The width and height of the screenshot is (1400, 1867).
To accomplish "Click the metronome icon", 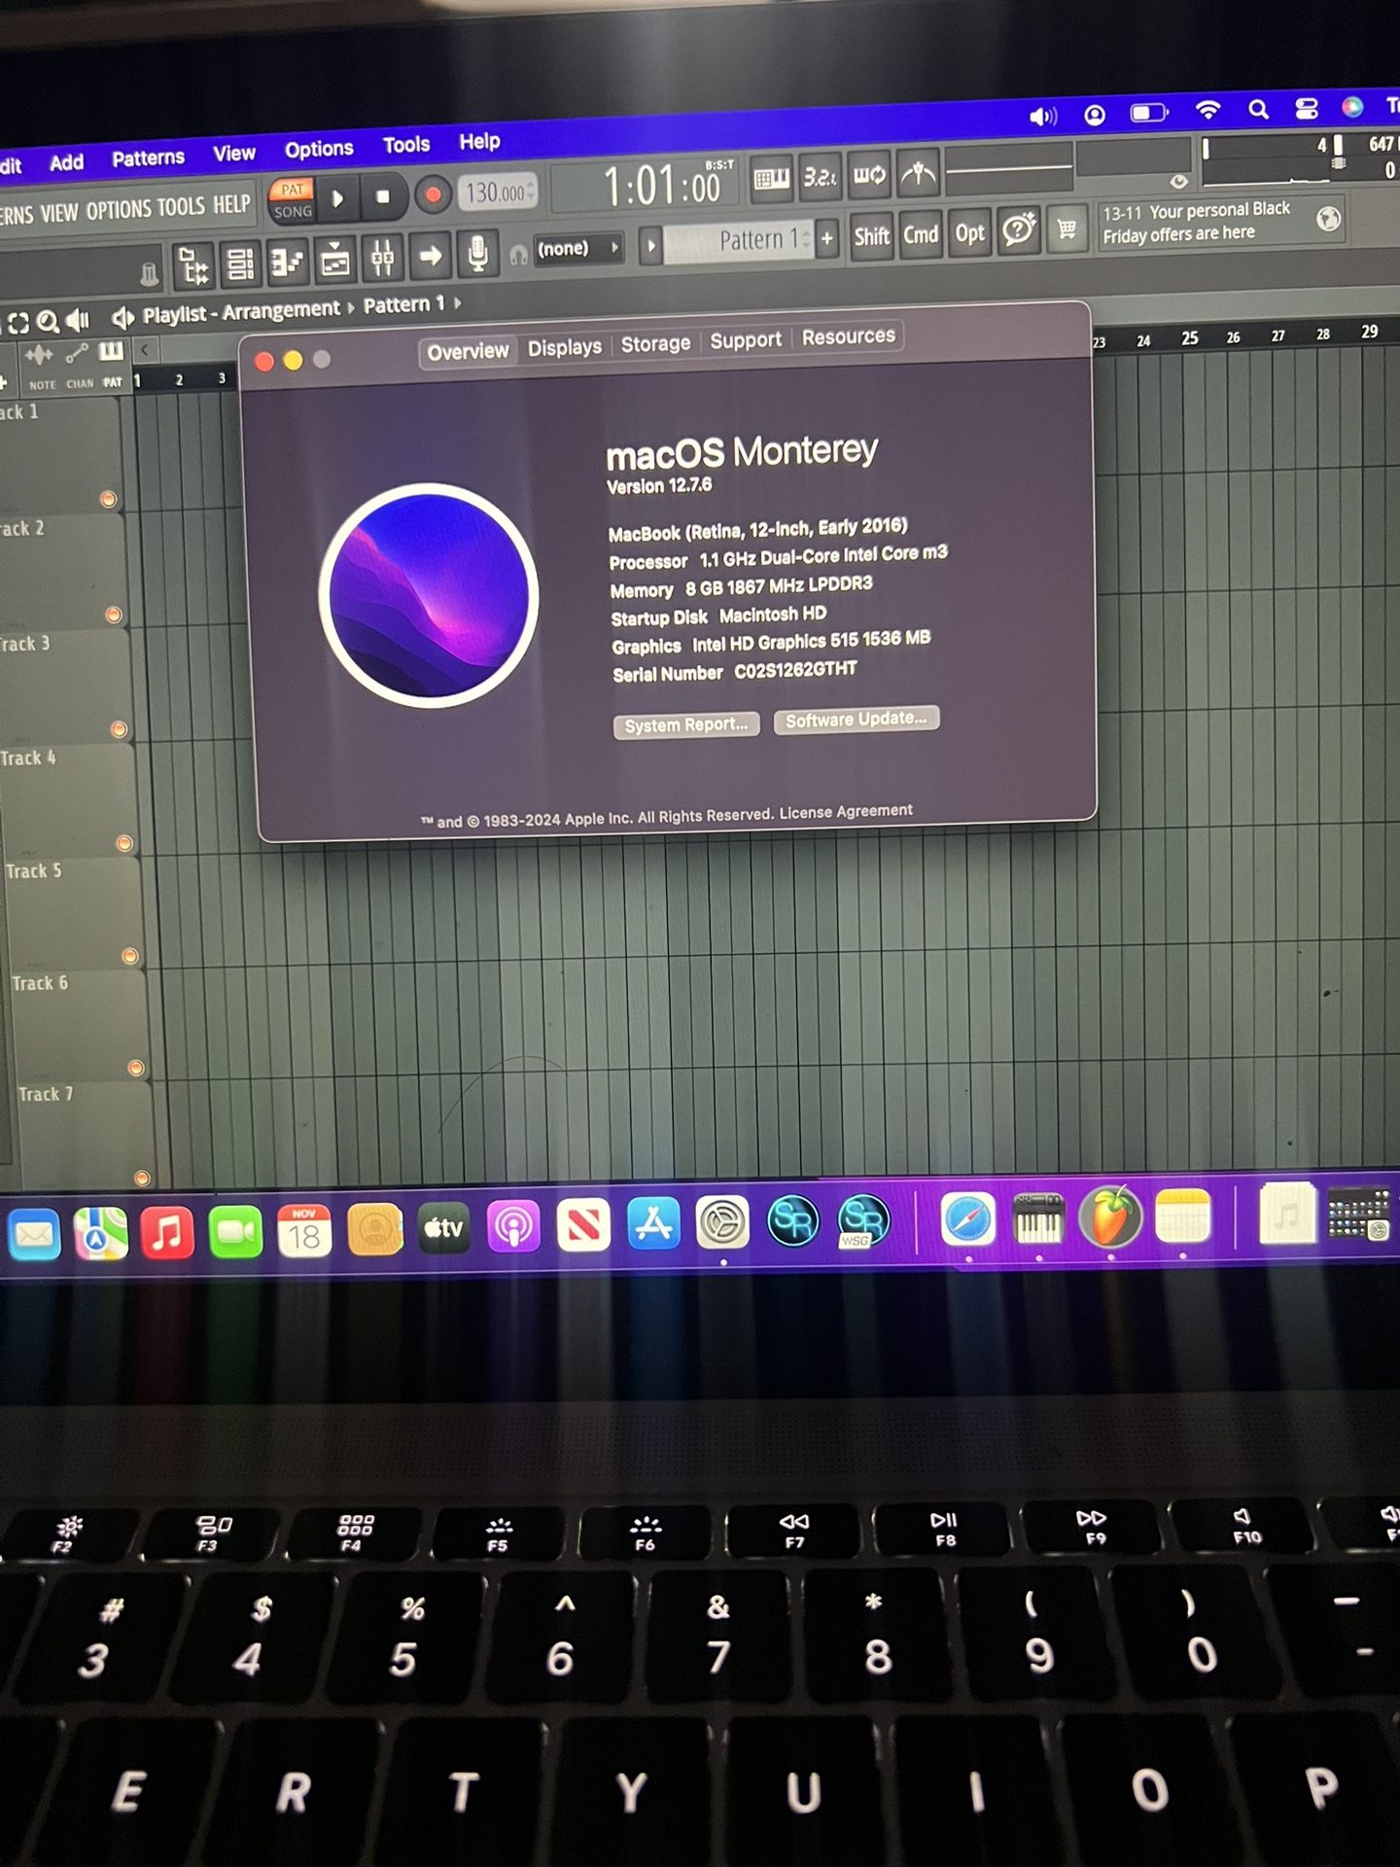I will (918, 176).
